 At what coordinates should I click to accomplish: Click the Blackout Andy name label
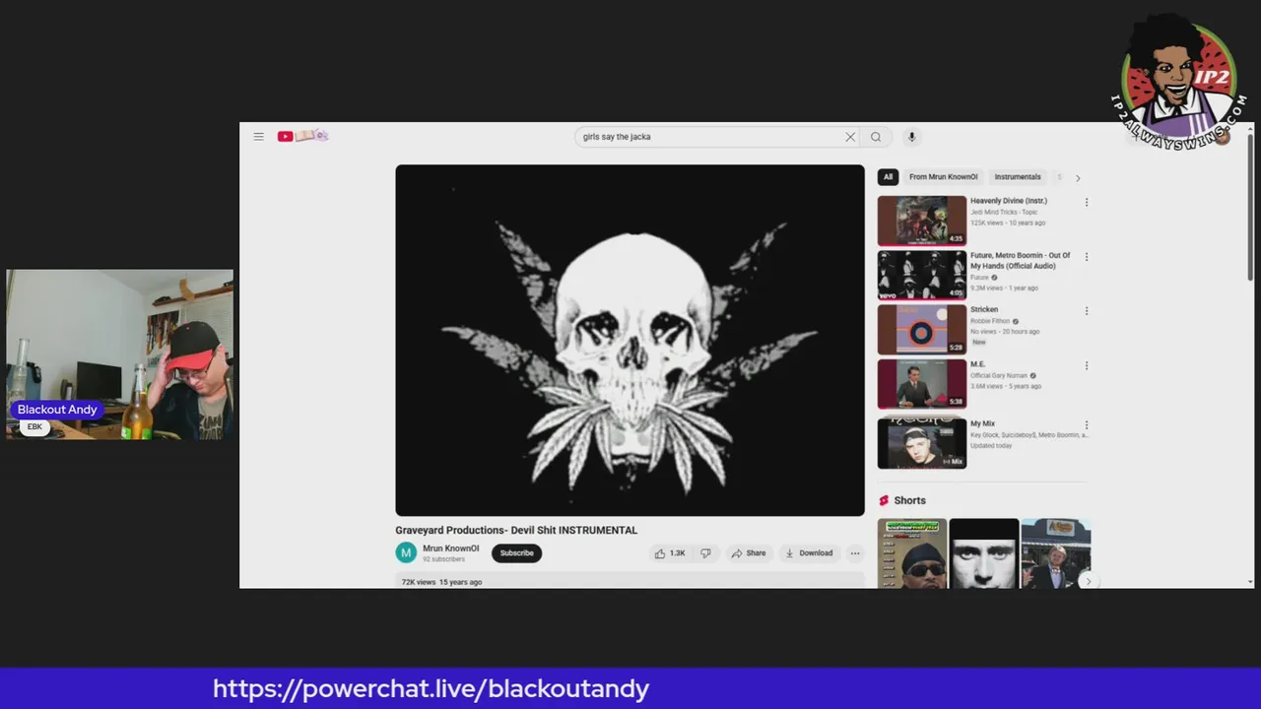click(57, 410)
